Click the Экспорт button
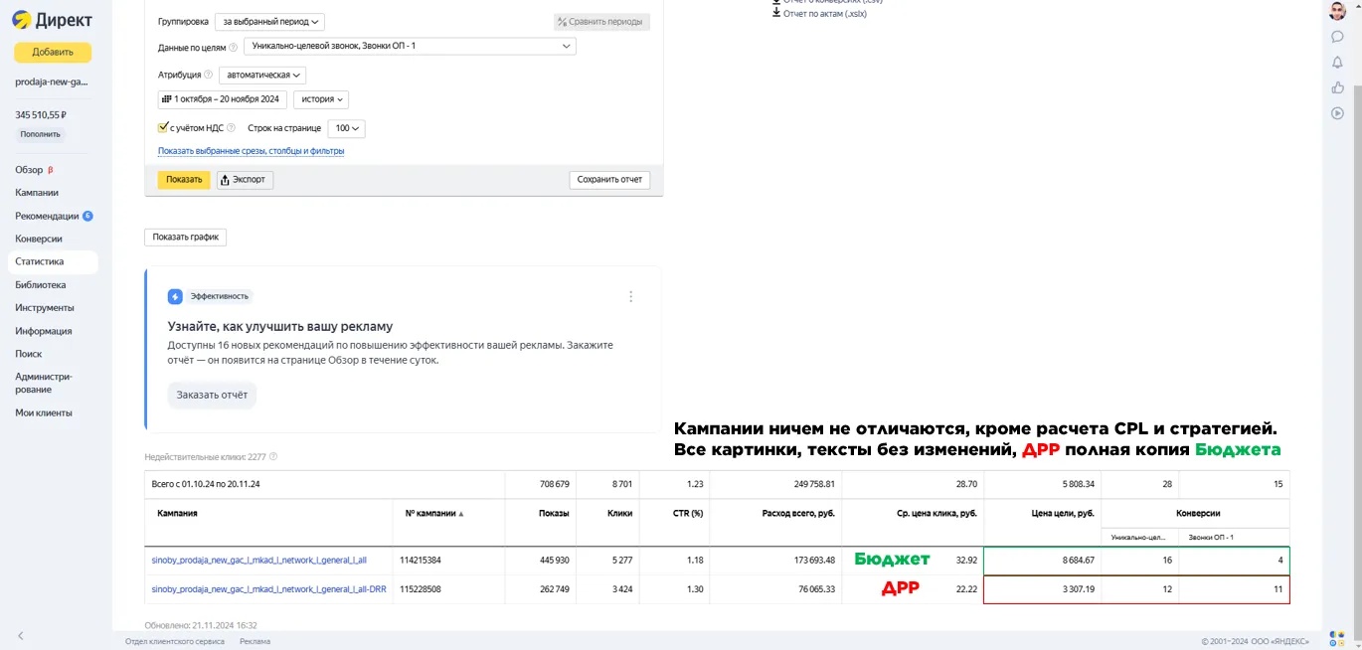Image resolution: width=1362 pixels, height=650 pixels. [x=245, y=180]
